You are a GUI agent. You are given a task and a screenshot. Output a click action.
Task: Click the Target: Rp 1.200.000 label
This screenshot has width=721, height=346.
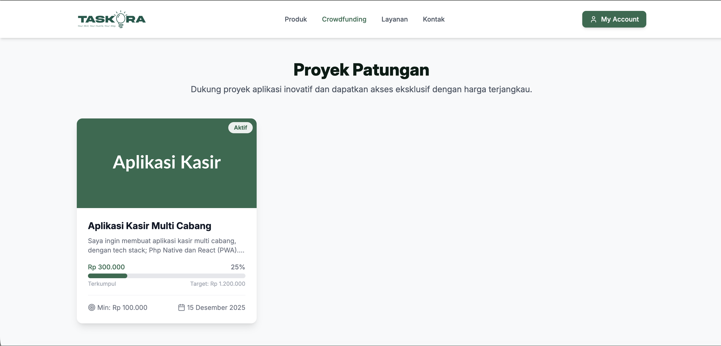(x=218, y=284)
